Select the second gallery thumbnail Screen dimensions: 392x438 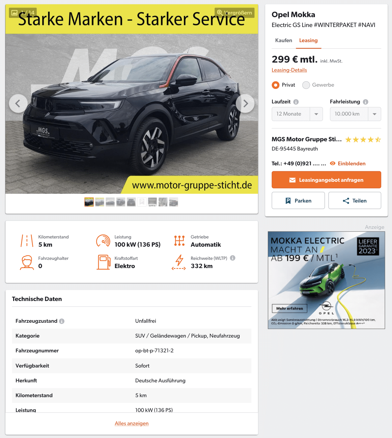pyautogui.click(x=99, y=202)
